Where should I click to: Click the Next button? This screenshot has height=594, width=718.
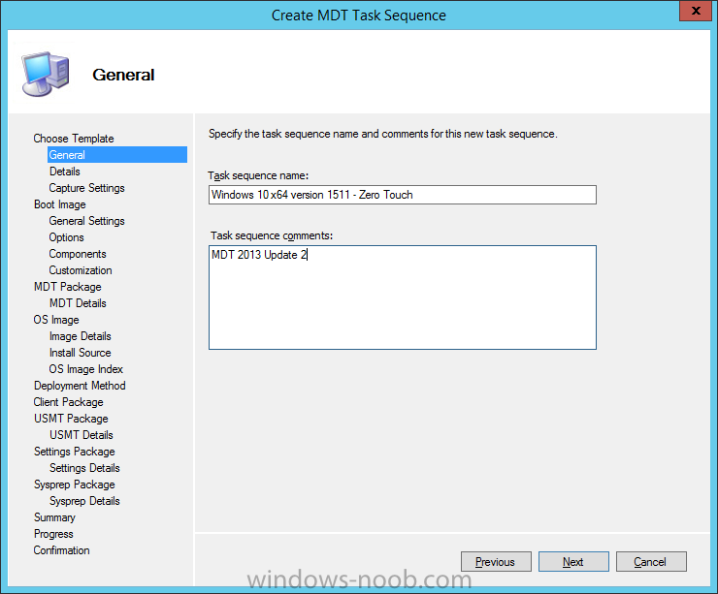tap(573, 561)
